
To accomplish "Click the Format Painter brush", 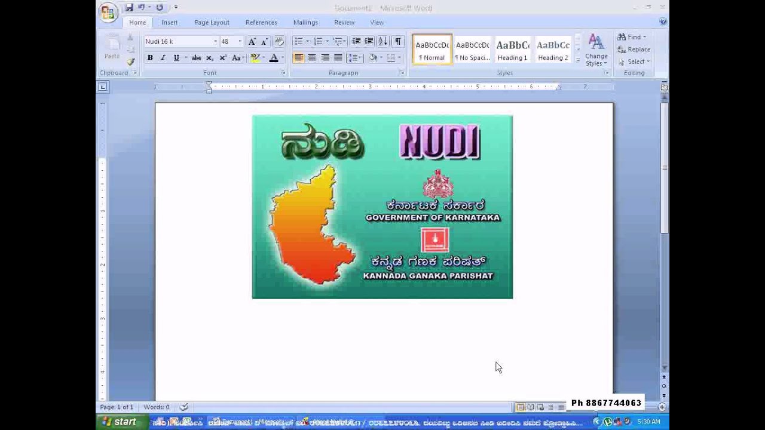I will [130, 62].
